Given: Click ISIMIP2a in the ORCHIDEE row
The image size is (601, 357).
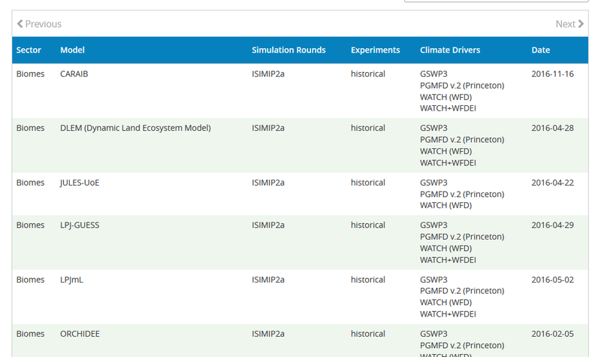Looking at the screenshot, I should pos(268,334).
